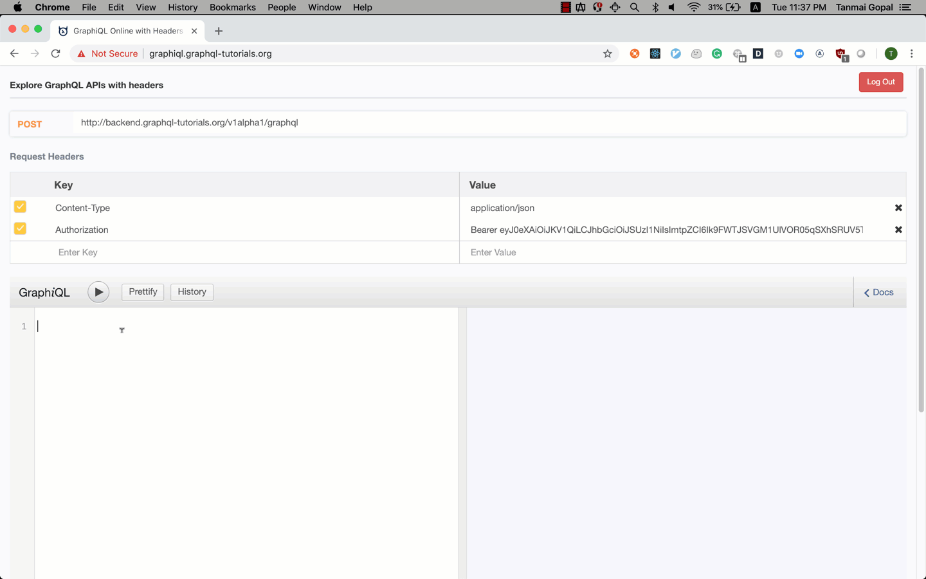Screen dimensions: 926x579
Task: Log out using the red button
Action: pyautogui.click(x=881, y=82)
